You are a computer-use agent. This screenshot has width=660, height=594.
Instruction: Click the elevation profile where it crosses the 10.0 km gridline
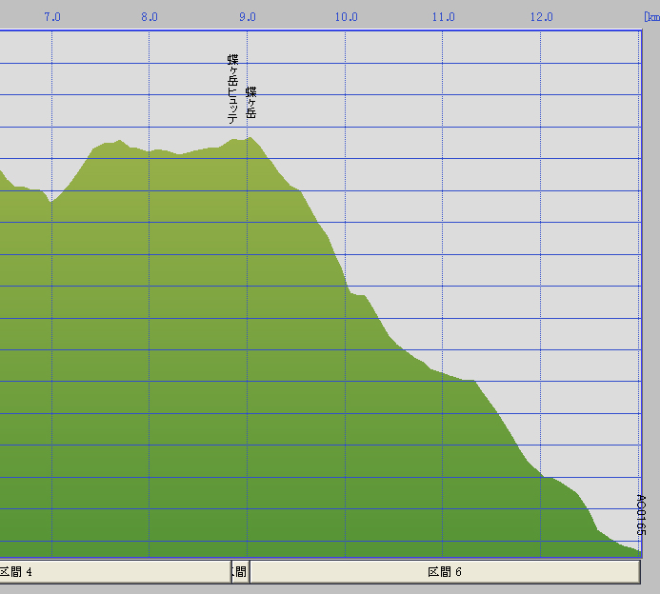[x=346, y=286]
